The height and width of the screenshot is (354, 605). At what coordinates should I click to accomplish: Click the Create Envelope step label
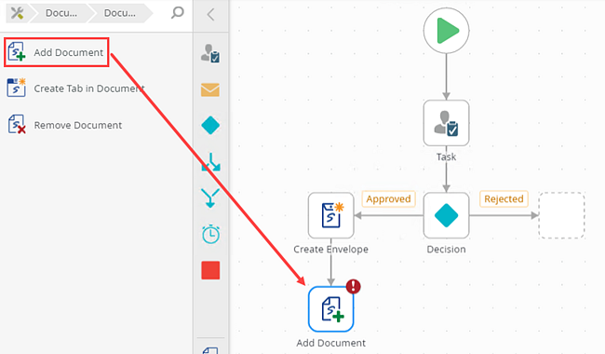coord(331,250)
